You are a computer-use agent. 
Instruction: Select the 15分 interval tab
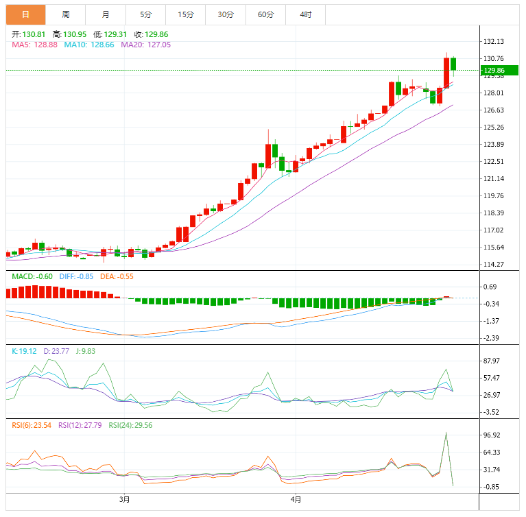tap(185, 14)
